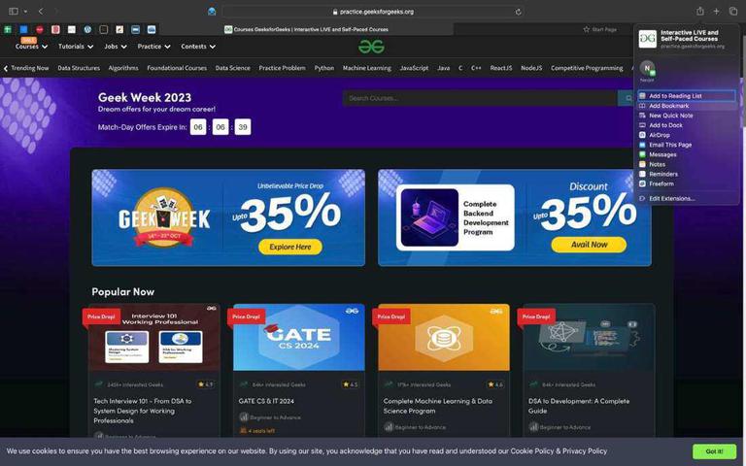Image resolution: width=746 pixels, height=466 pixels.
Task: Open ReactJS category link
Action: pos(501,68)
